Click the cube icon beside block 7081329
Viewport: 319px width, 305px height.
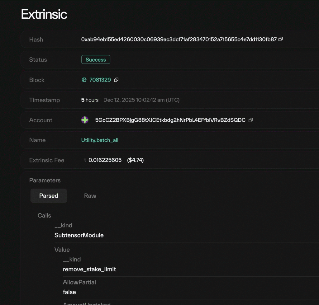[84, 80]
